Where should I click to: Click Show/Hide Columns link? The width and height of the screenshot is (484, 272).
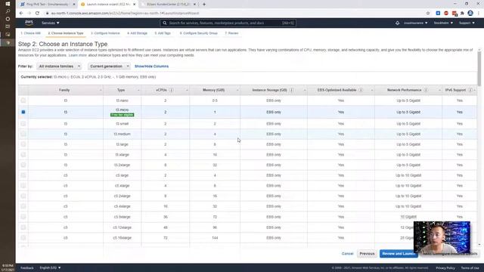(151, 66)
